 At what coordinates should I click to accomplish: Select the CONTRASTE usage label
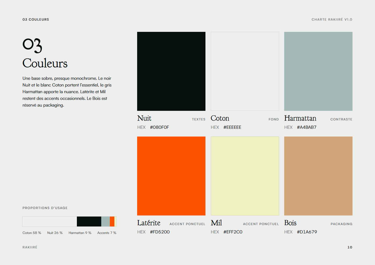[x=341, y=119]
